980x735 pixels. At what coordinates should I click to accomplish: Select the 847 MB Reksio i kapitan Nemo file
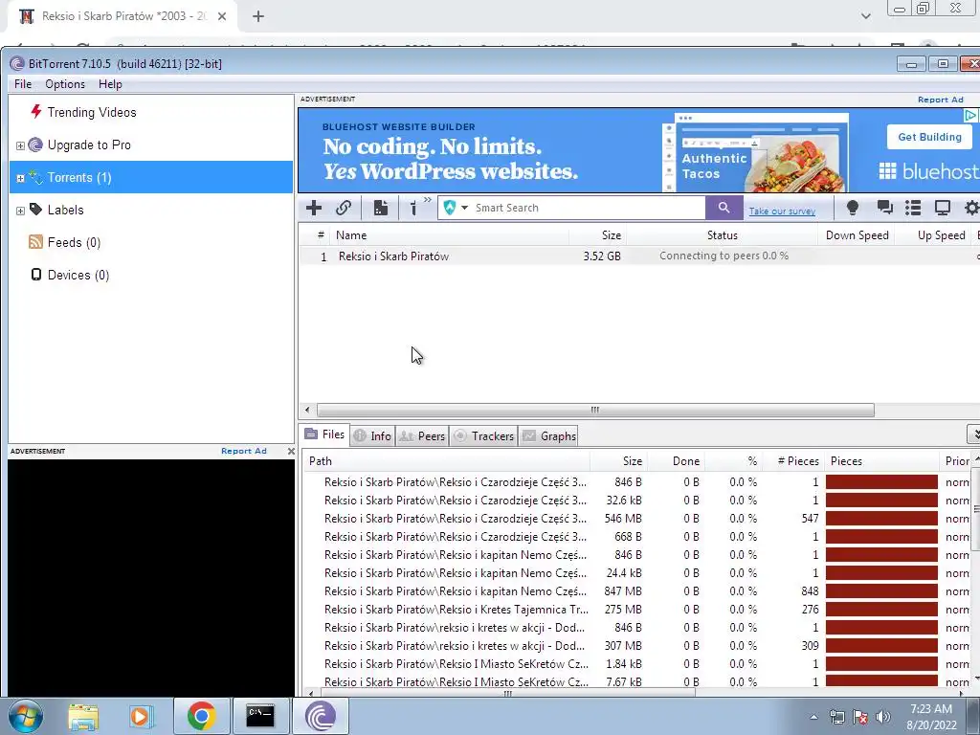tap(637, 591)
